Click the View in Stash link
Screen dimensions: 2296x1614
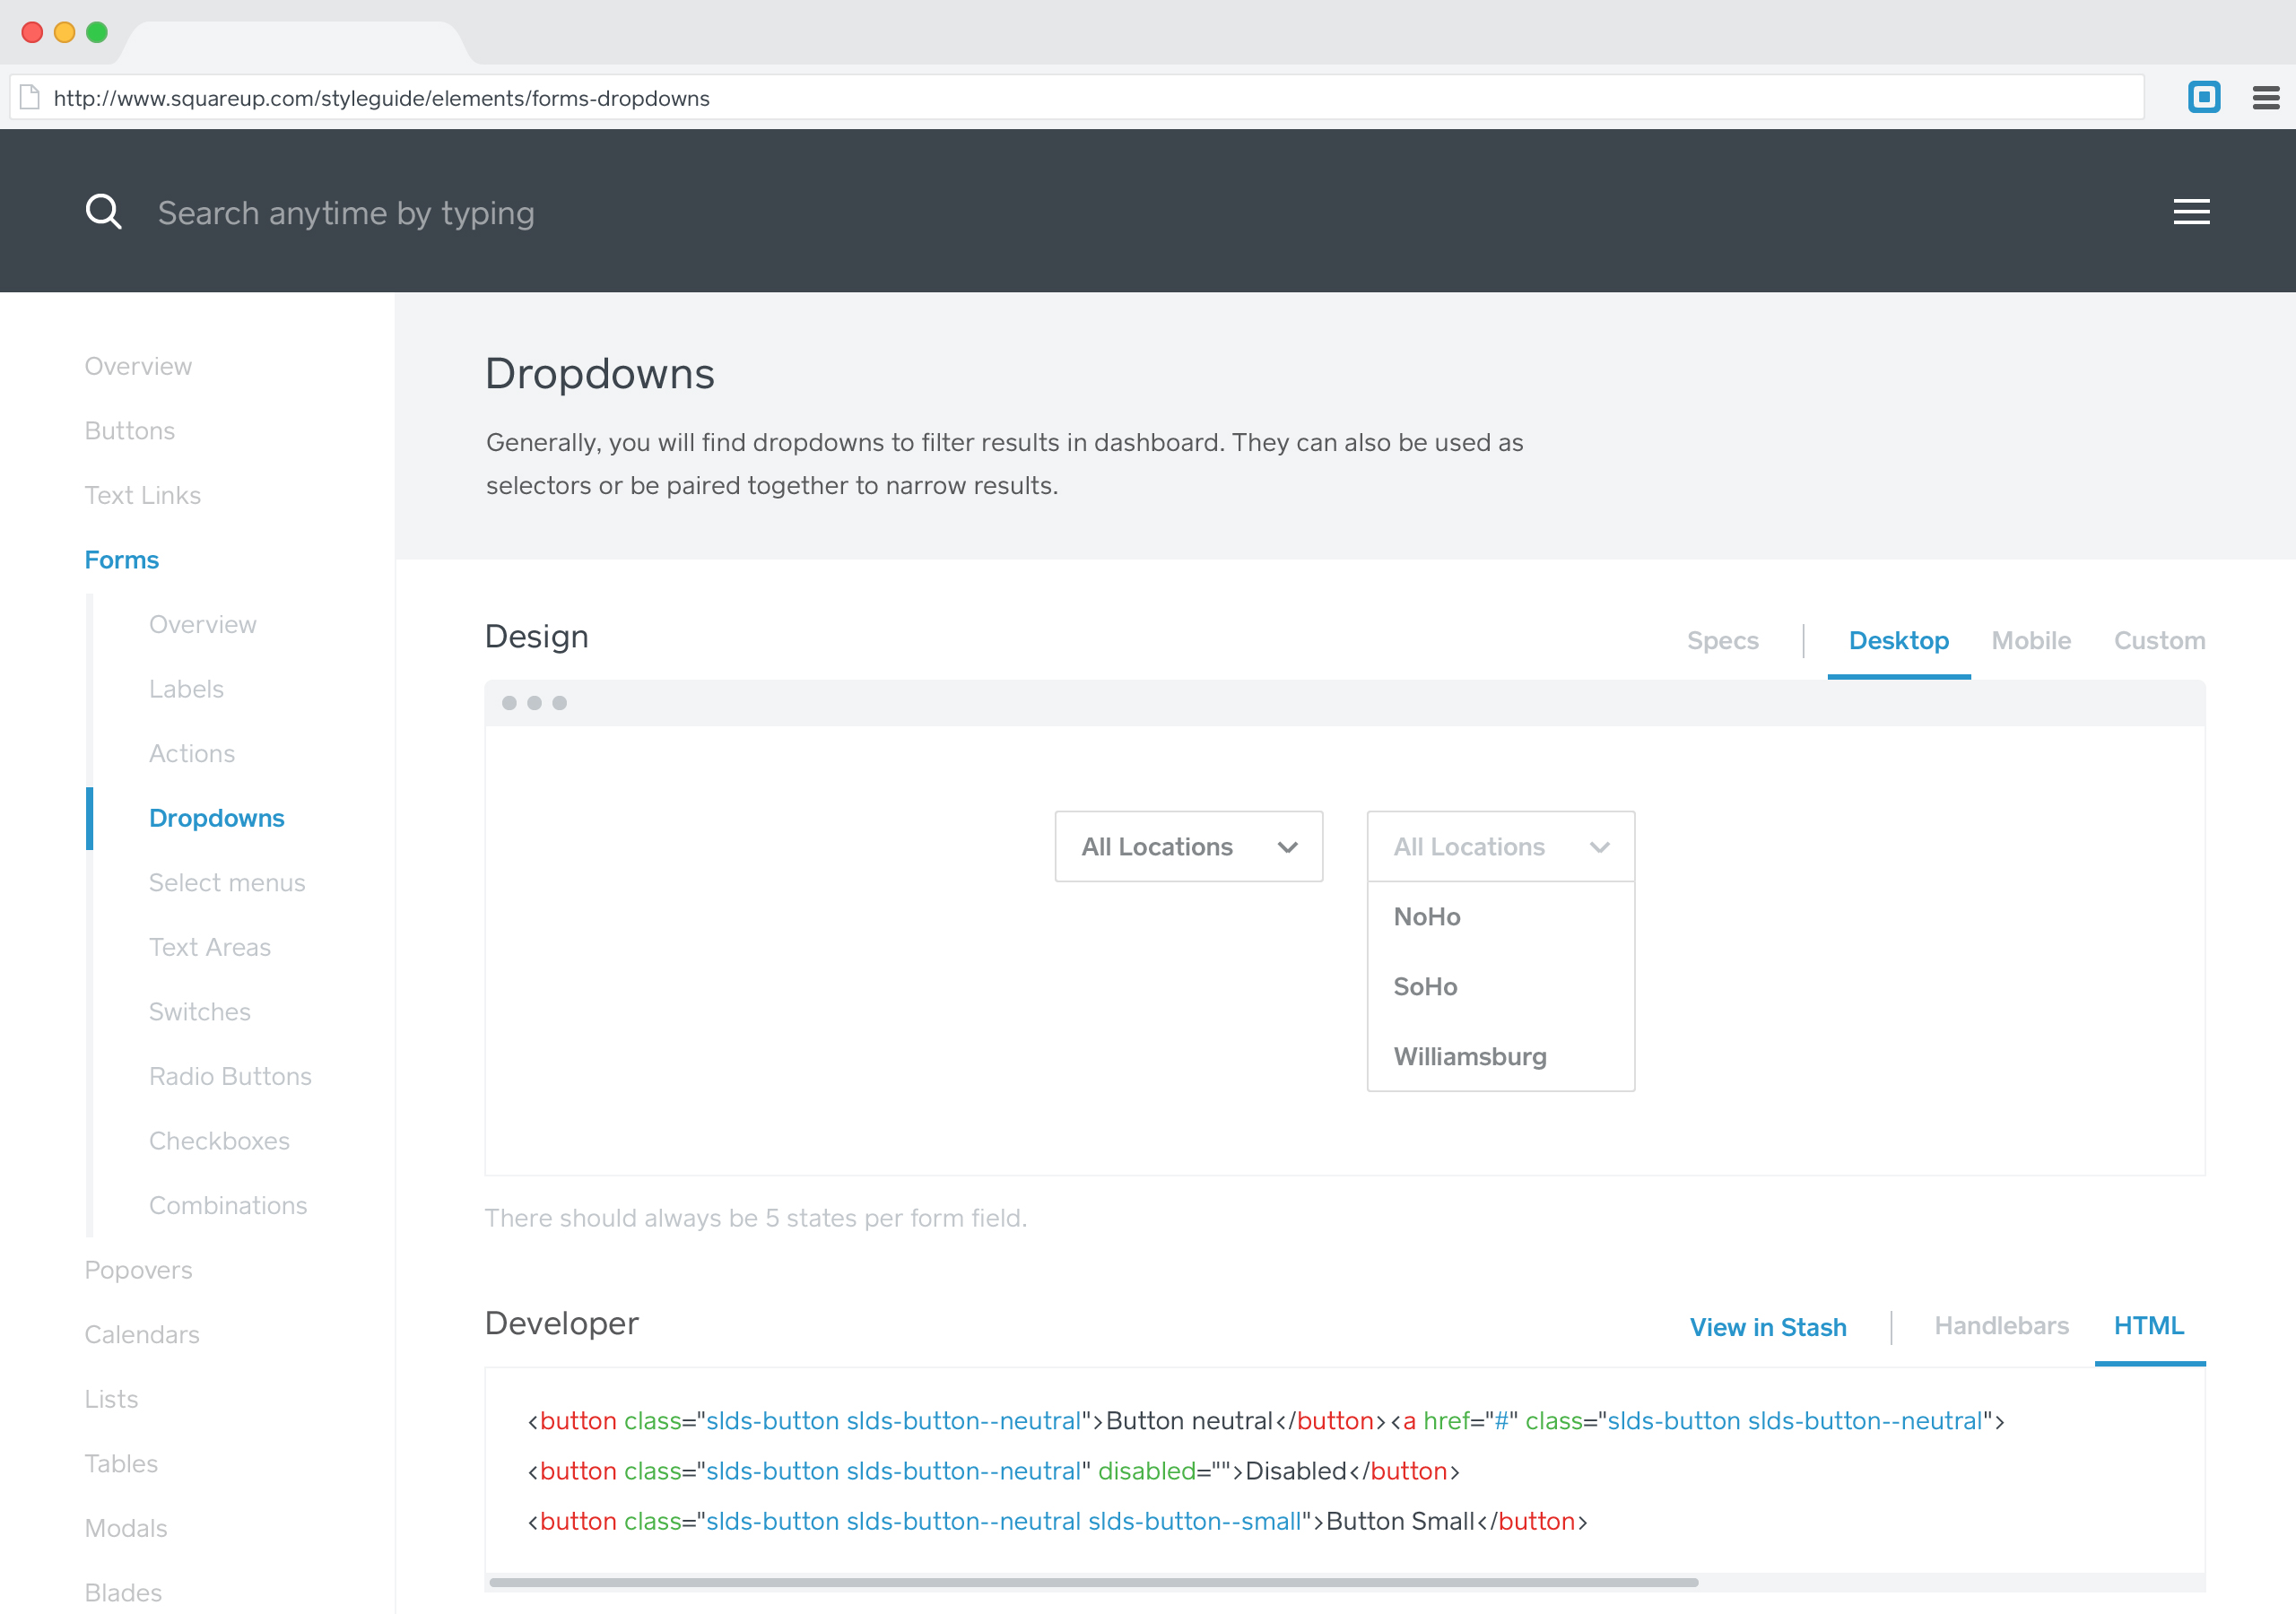coord(1767,1327)
